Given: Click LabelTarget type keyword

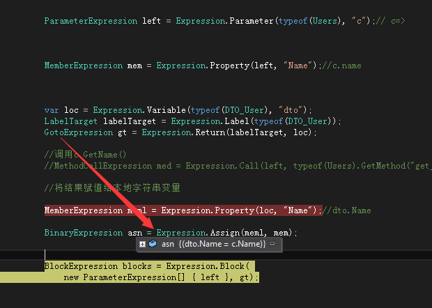Looking at the screenshot, I should pos(71,121).
